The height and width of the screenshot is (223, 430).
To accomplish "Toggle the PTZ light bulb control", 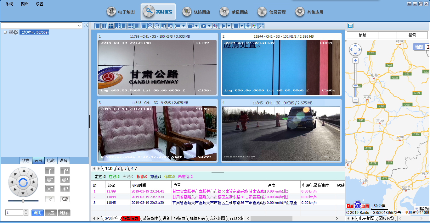I will click(50, 199).
